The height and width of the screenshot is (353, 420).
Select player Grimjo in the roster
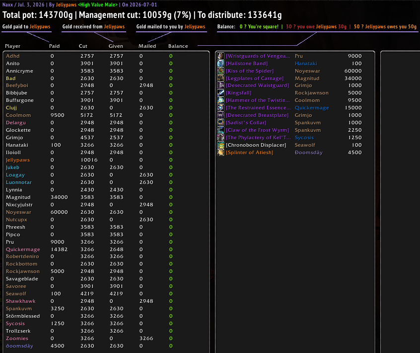tap(14, 138)
